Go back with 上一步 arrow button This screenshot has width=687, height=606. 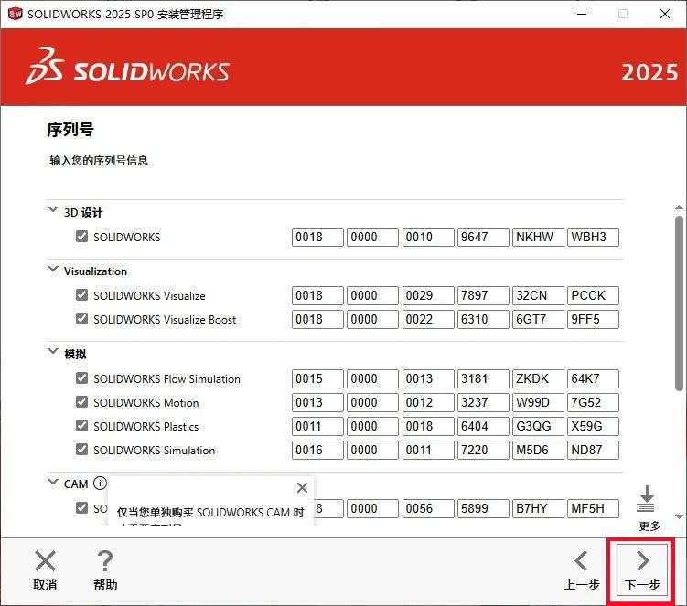(x=582, y=570)
